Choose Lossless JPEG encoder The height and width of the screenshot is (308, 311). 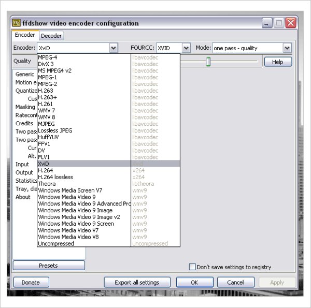pyautogui.click(x=108, y=130)
